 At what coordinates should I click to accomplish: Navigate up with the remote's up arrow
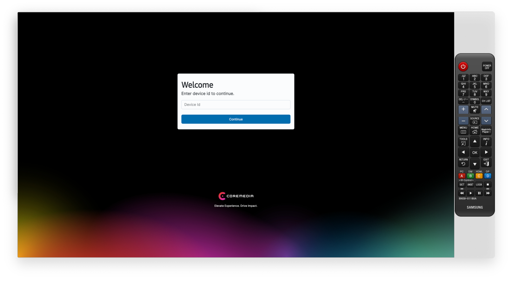pyautogui.click(x=475, y=141)
